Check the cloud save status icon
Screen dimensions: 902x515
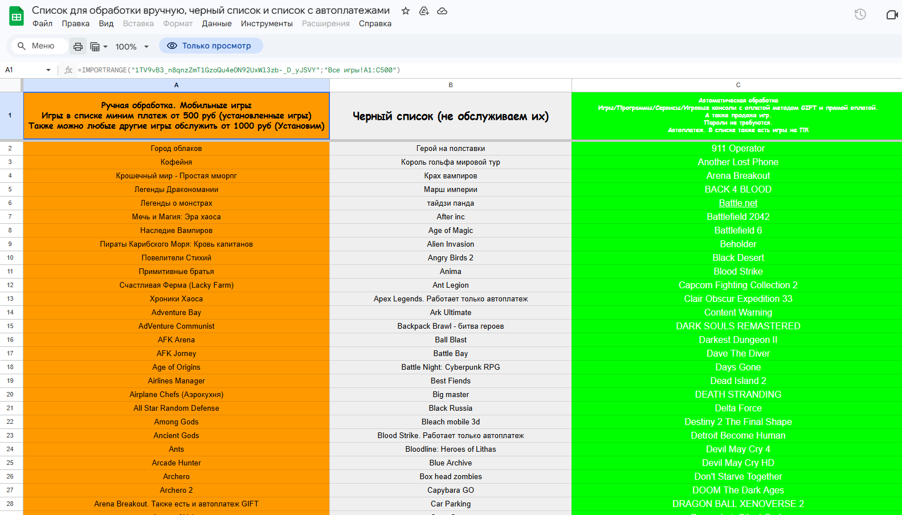(x=442, y=11)
